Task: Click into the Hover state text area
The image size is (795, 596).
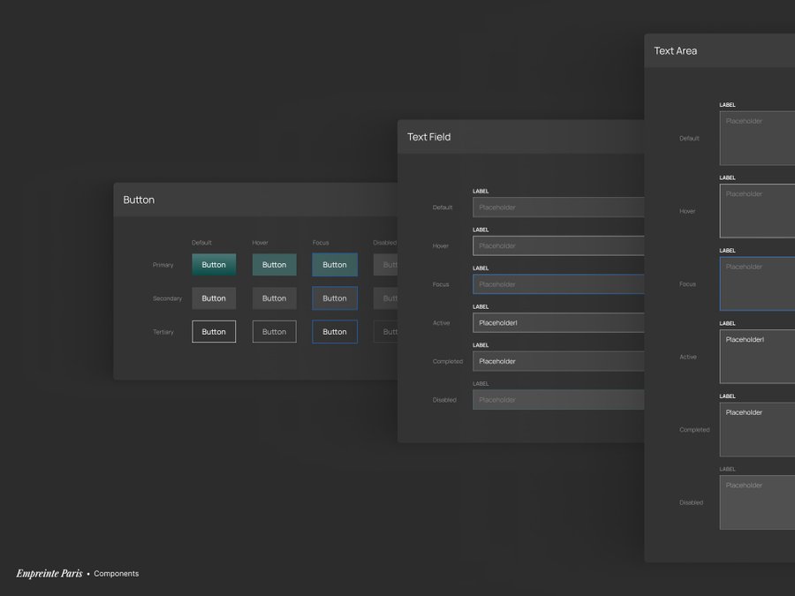Action: pos(757,211)
